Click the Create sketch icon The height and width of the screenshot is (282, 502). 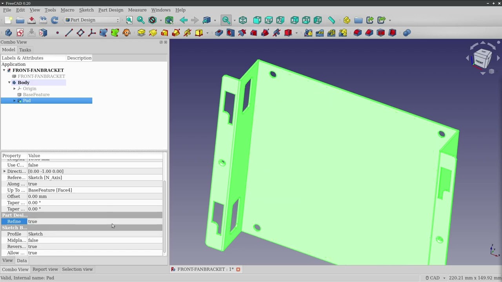[x=20, y=33]
